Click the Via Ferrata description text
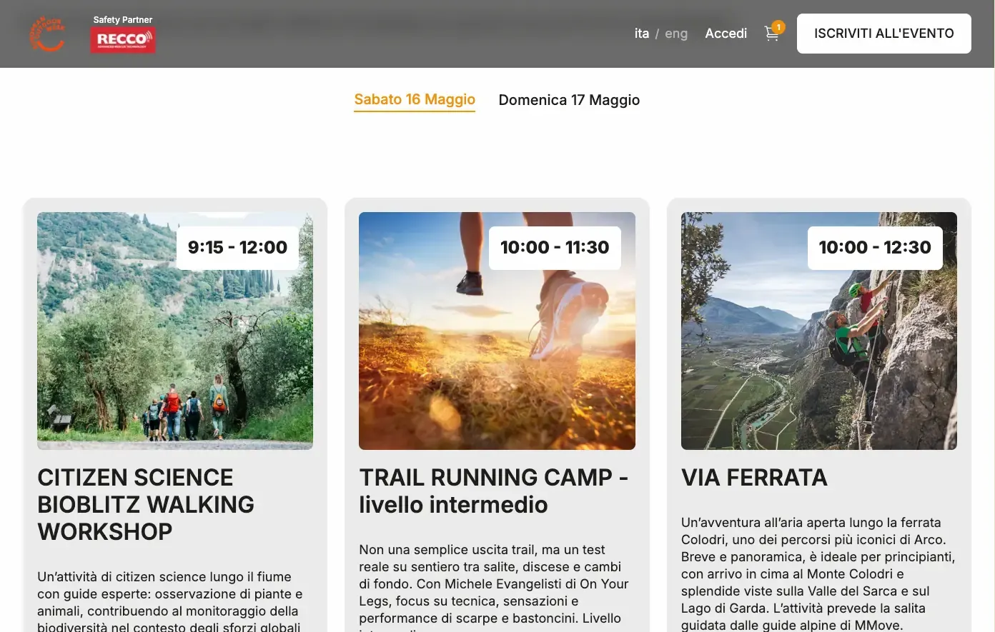The width and height of the screenshot is (995, 632). pos(818,573)
